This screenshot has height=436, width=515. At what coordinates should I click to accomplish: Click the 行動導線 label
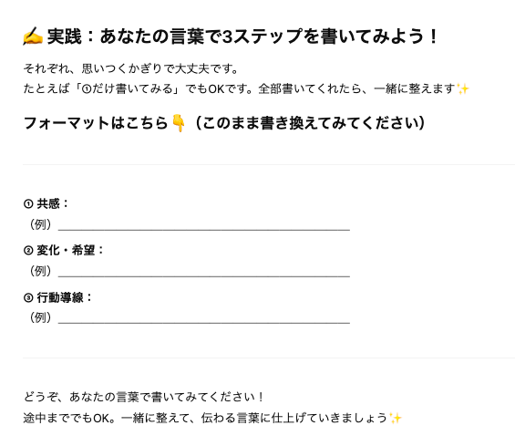click(60, 297)
